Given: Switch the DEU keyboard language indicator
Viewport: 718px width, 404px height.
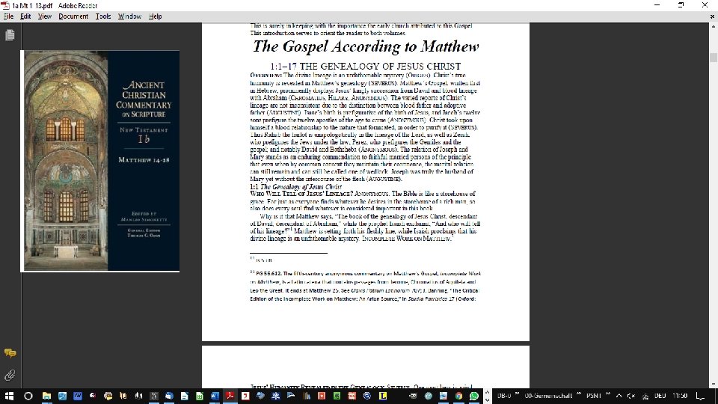Looking at the screenshot, I should [660, 396].
